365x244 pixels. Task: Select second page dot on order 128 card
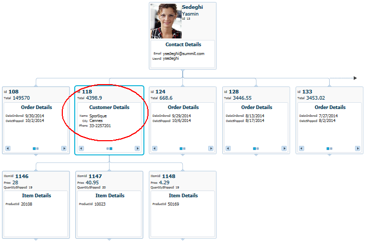258,148
